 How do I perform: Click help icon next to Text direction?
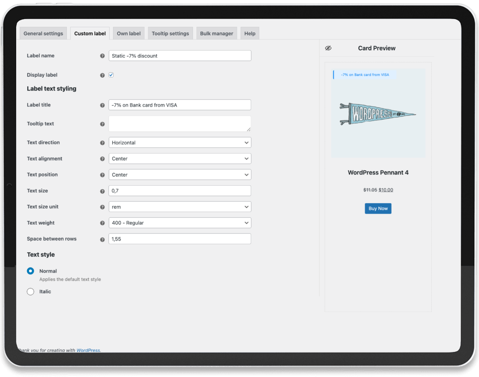point(102,143)
